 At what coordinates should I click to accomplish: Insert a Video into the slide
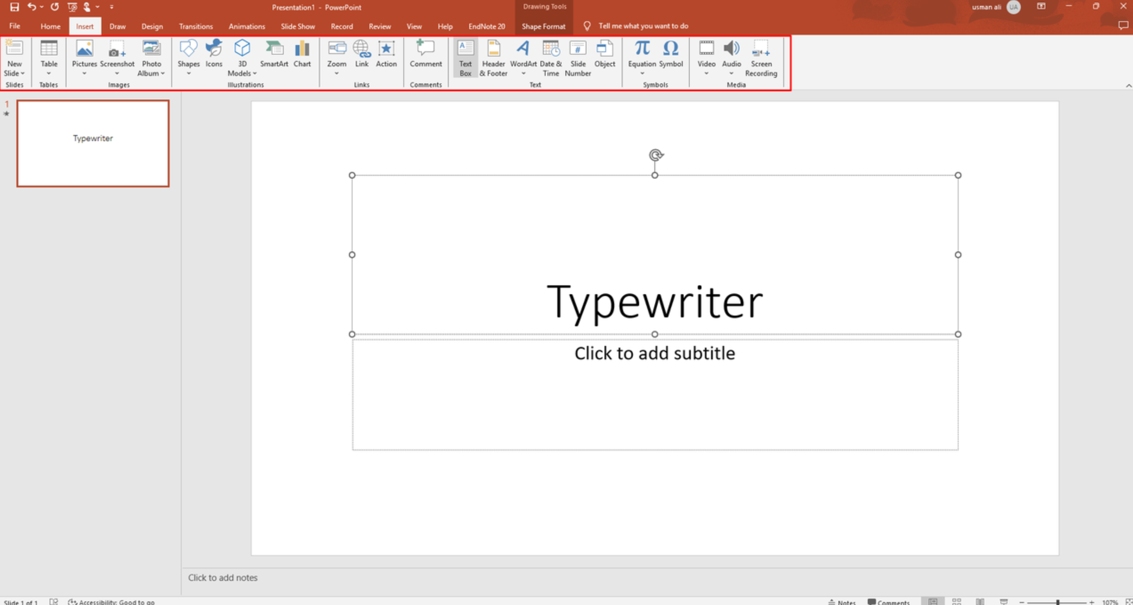coord(706,57)
